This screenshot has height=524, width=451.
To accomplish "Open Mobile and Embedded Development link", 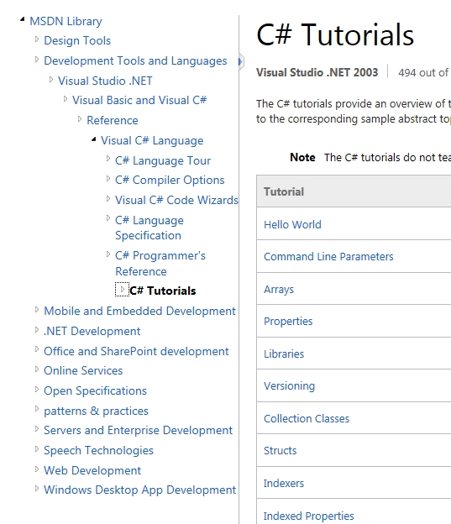I will click(139, 311).
